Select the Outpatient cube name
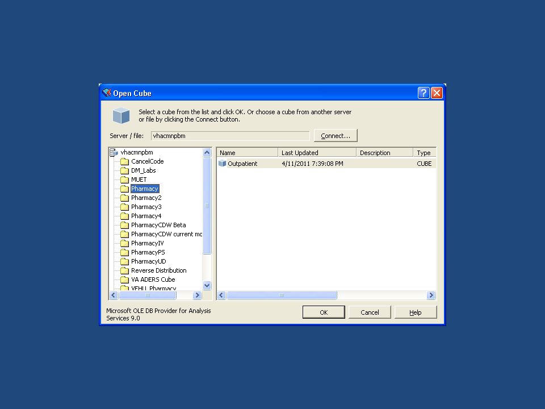 242,164
